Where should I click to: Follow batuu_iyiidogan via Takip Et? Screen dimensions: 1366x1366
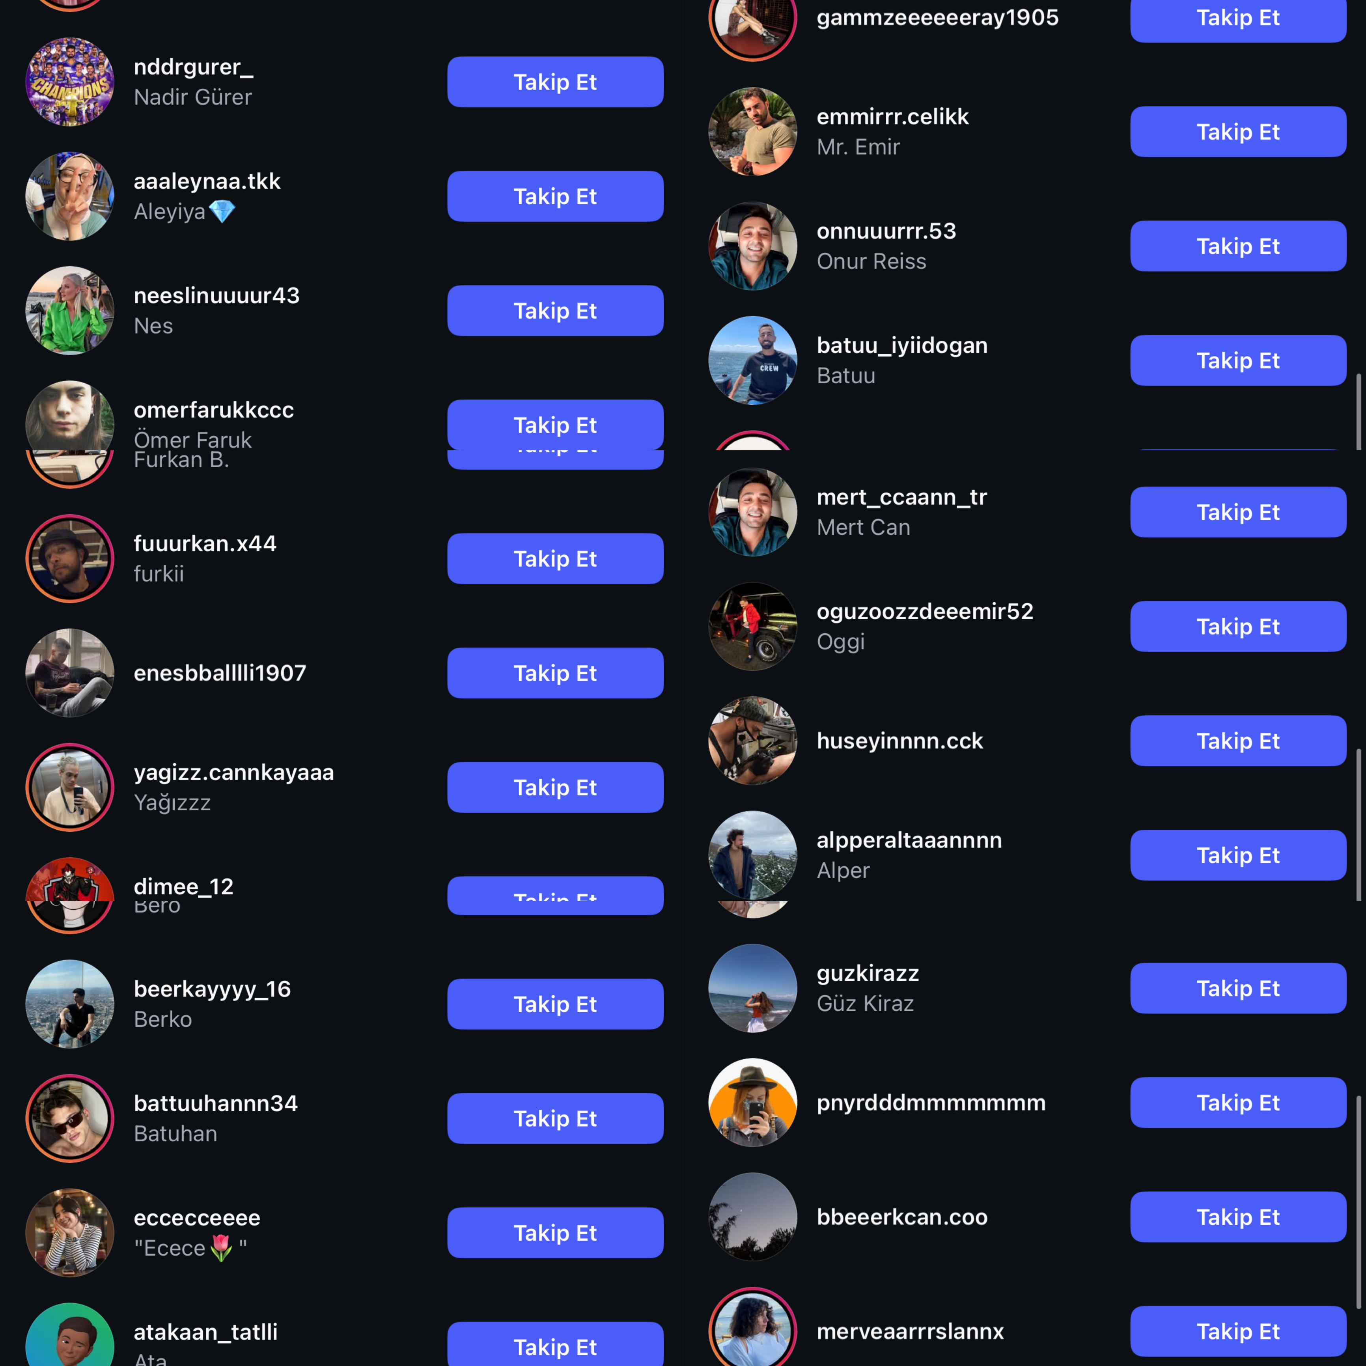tap(1238, 360)
